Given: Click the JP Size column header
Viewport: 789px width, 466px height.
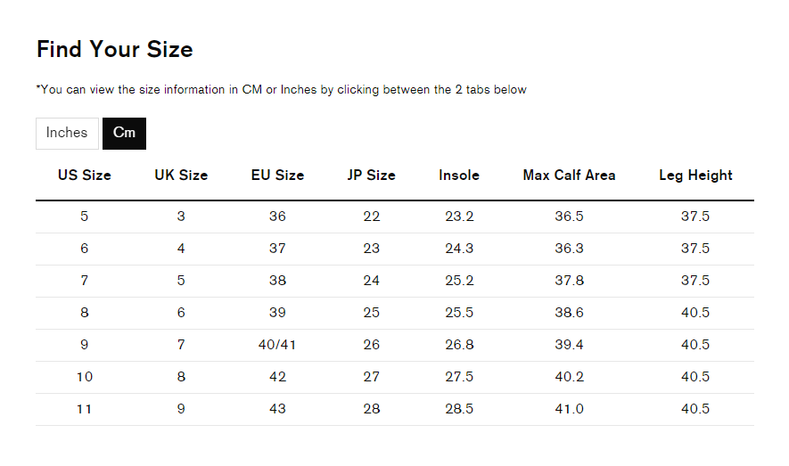Looking at the screenshot, I should click(372, 176).
